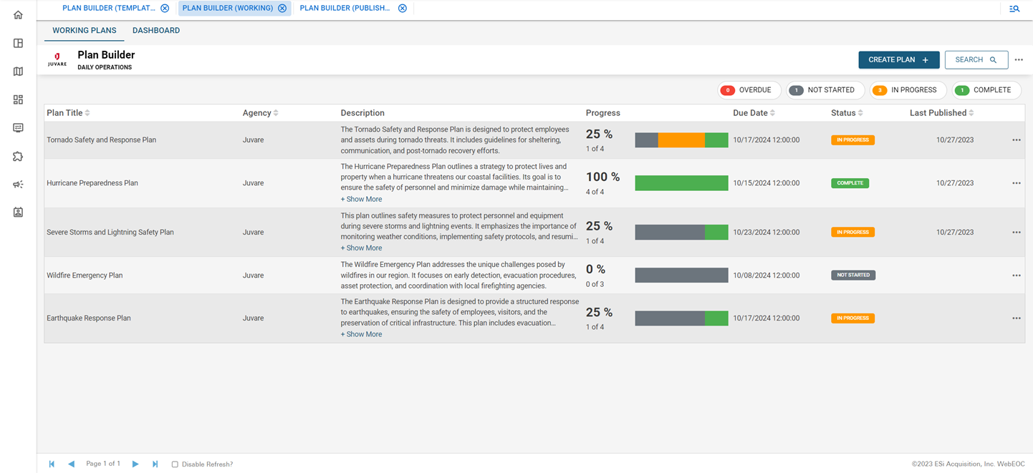The width and height of the screenshot is (1033, 473).
Task: Open the Apps grid icon in sidebar
Action: tap(17, 99)
